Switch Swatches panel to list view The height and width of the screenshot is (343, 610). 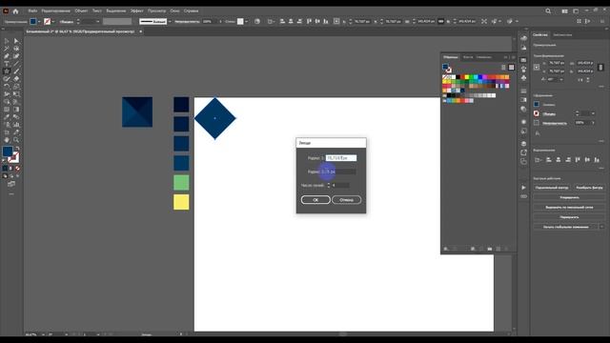point(503,68)
